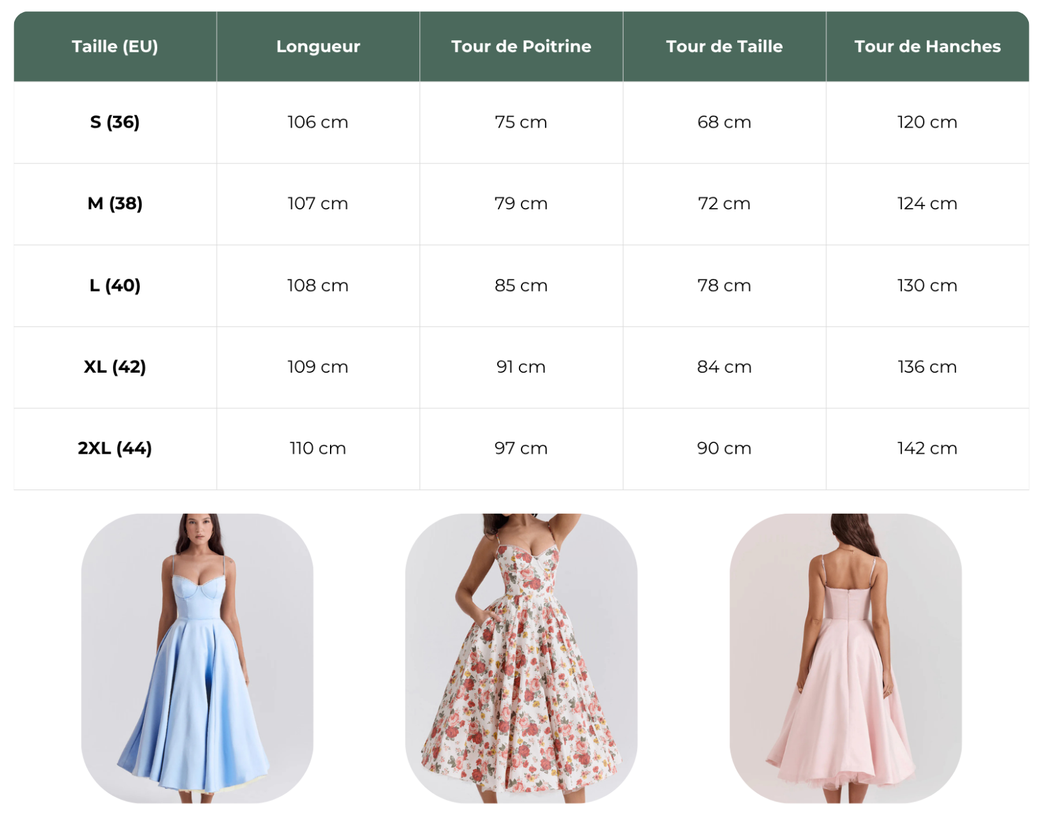Click the 'Tour de Hanches' column header
The height and width of the screenshot is (836, 1043).
[x=927, y=47]
